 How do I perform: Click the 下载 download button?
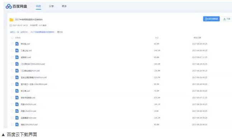227,19
